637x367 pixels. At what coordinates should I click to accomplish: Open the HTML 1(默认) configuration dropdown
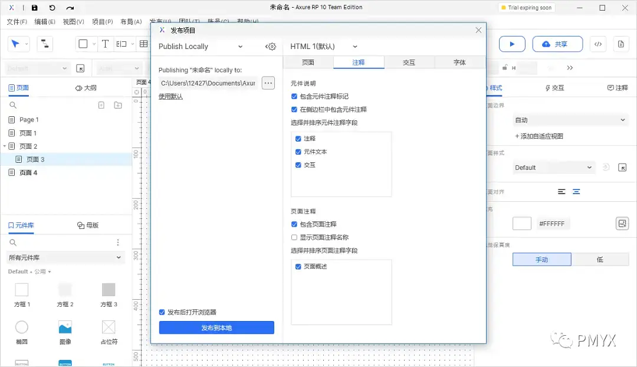pyautogui.click(x=322, y=46)
